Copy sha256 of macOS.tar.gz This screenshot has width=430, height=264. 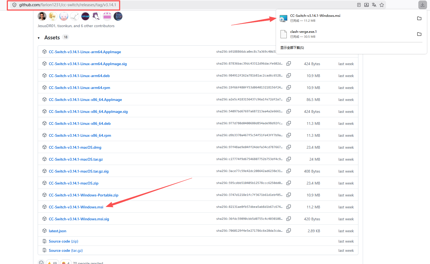pos(289,159)
